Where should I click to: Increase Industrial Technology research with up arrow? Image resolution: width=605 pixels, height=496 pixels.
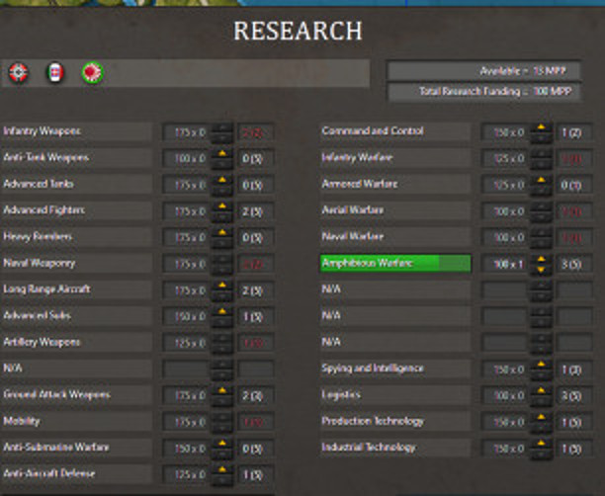coord(541,444)
